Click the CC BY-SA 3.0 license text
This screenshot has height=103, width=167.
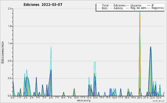(158, 101)
